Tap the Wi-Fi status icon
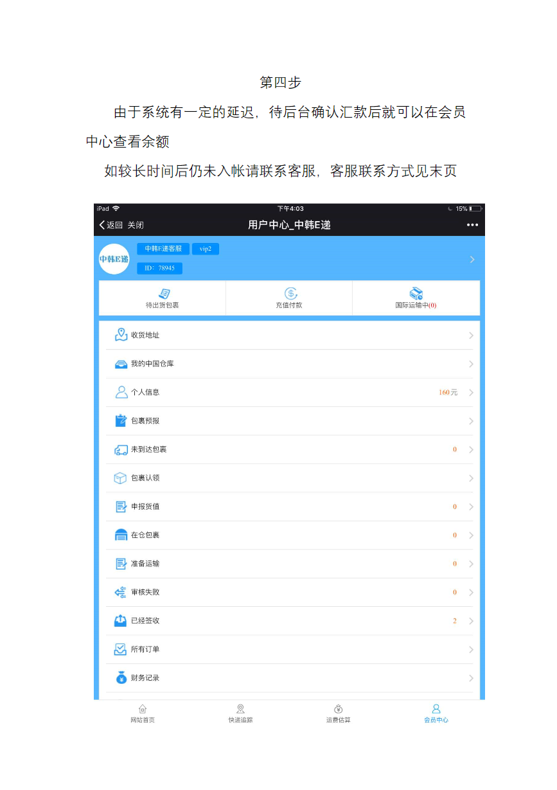Image resolution: width=557 pixels, height=790 pixels. point(116,209)
